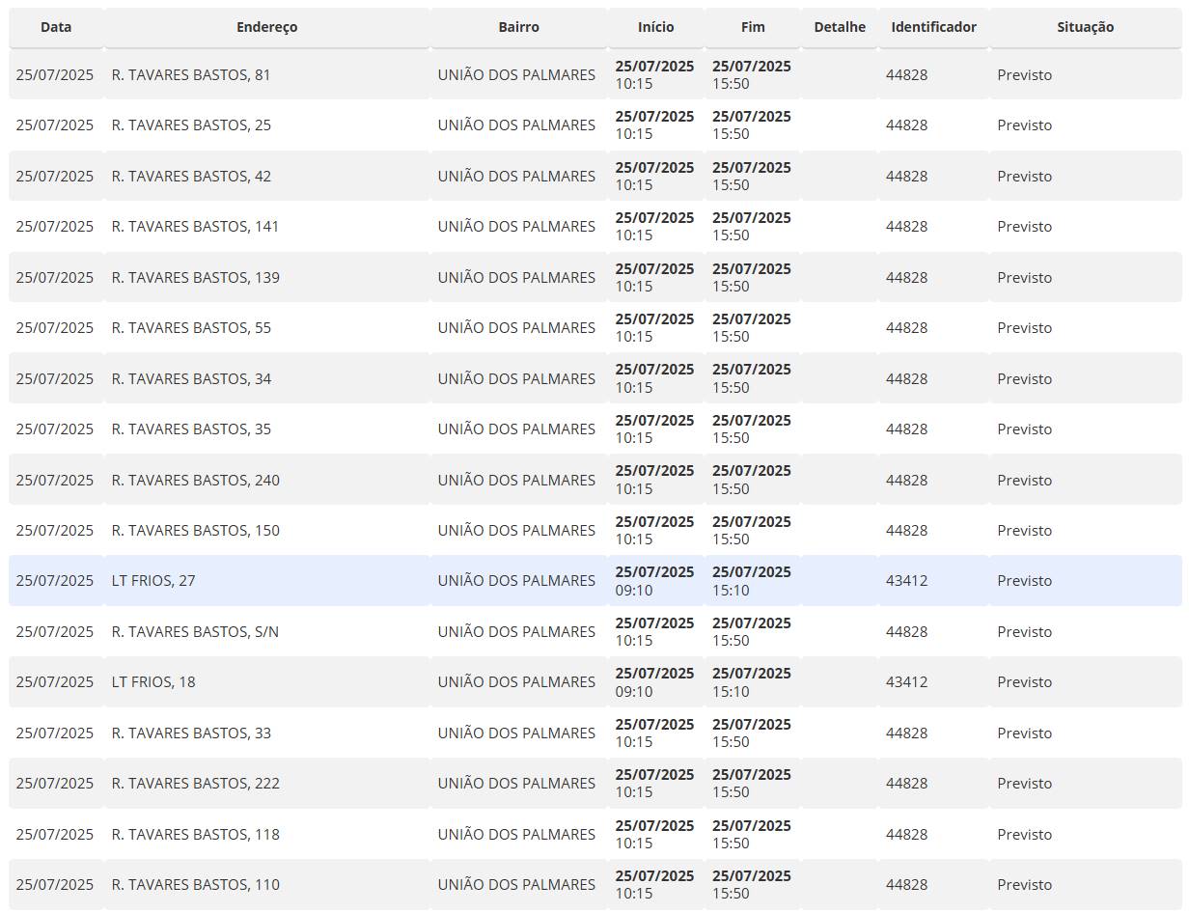Select address LT FRIOS, 27
The image size is (1189, 913).
tap(153, 580)
